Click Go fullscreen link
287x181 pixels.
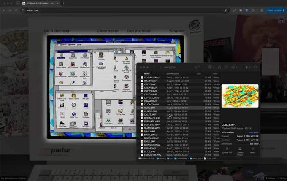coord(57,31)
